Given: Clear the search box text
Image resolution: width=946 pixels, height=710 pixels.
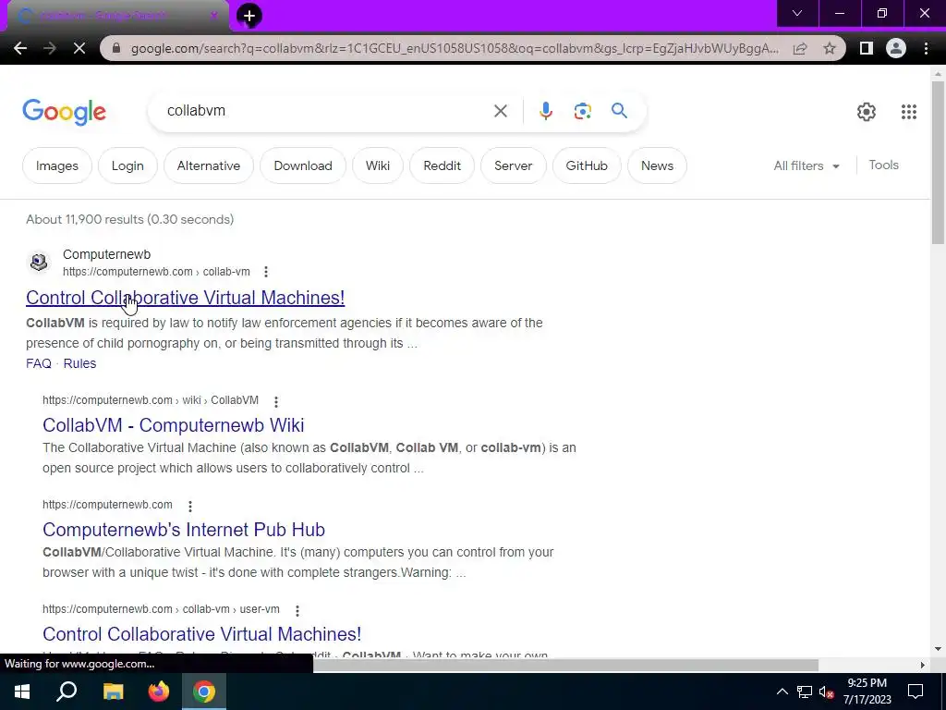Looking at the screenshot, I should point(500,111).
